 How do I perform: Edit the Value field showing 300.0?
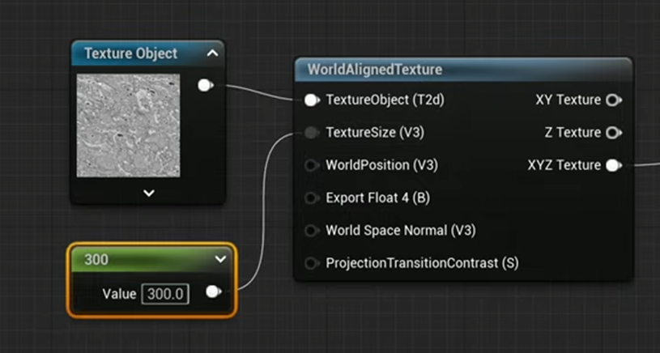coord(165,294)
